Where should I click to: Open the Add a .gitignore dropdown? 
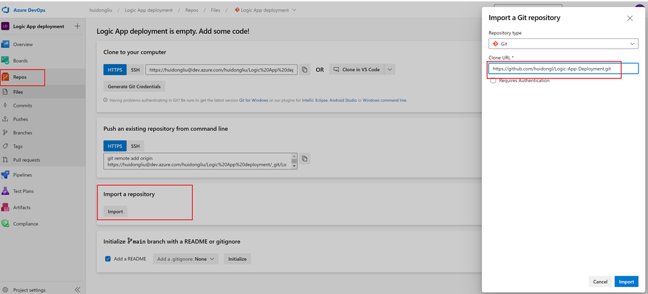coord(186,259)
